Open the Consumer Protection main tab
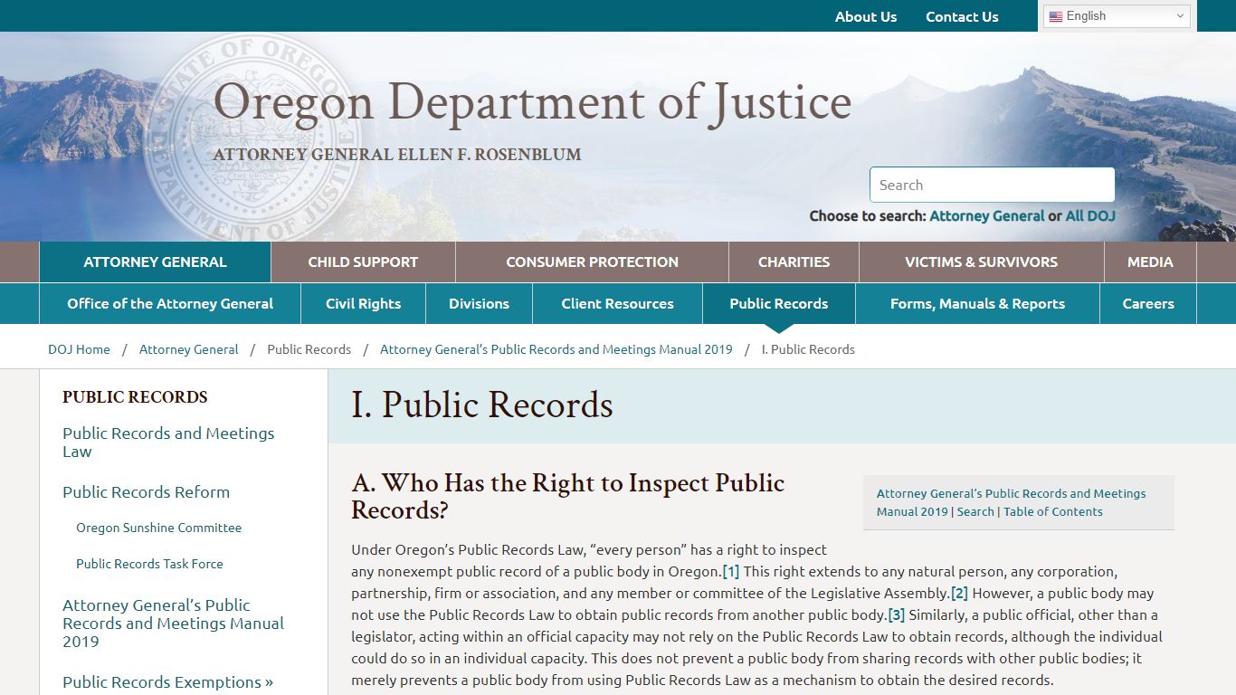The image size is (1236, 695). tap(592, 262)
